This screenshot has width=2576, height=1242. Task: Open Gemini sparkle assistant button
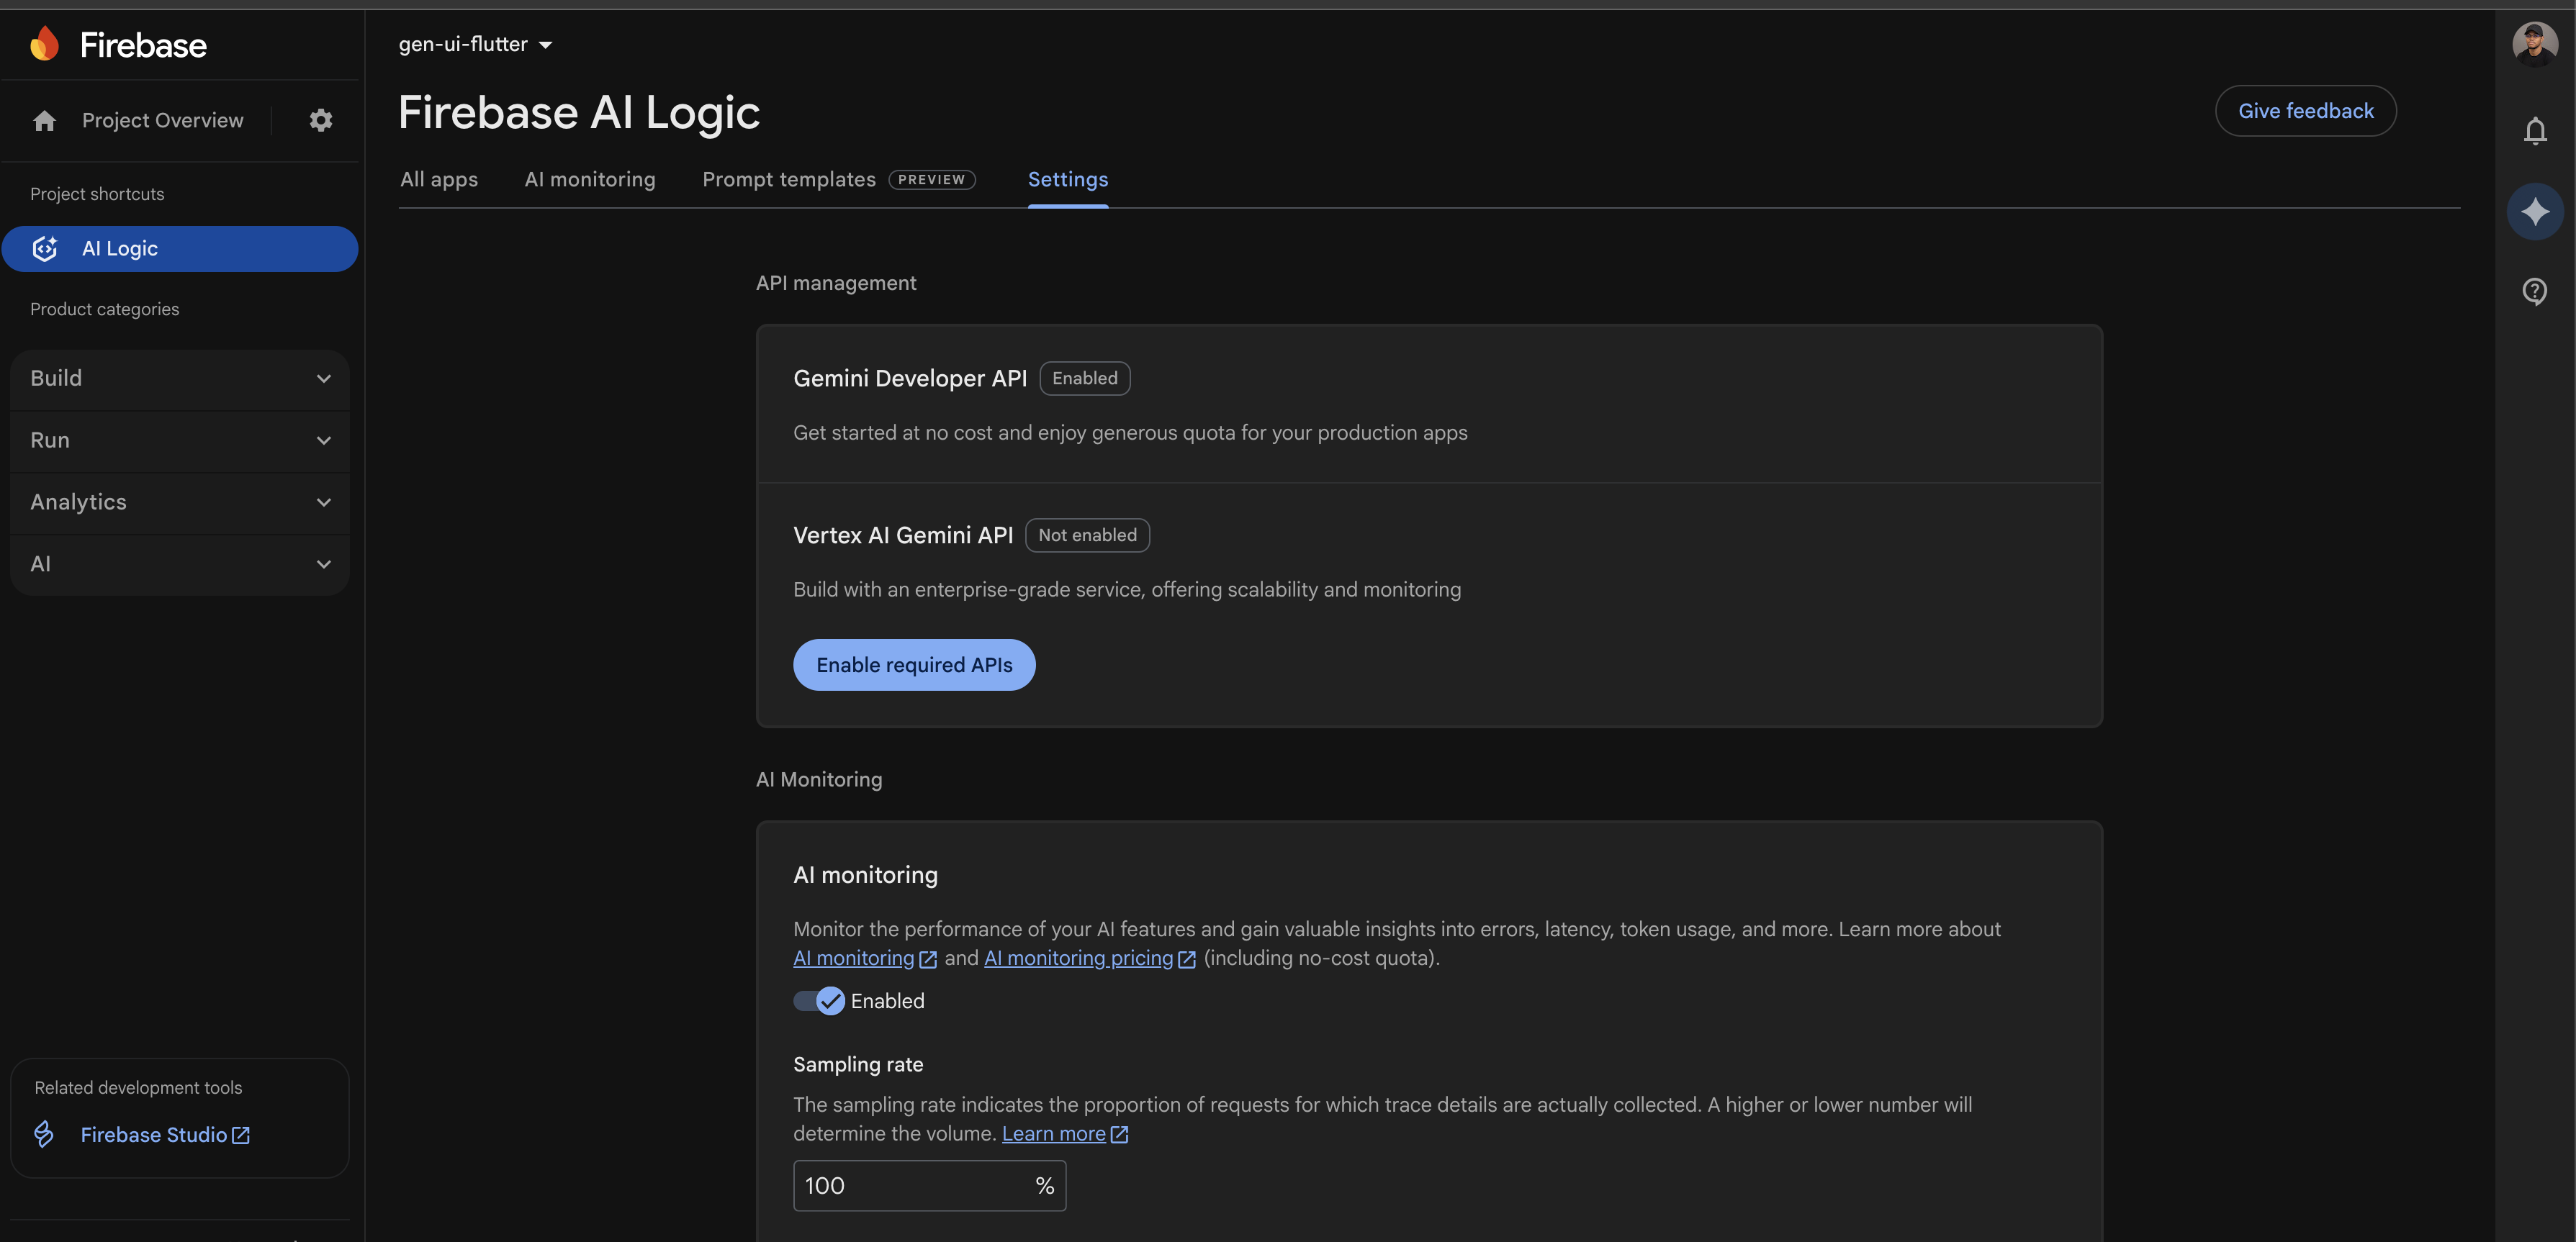pos(2534,212)
